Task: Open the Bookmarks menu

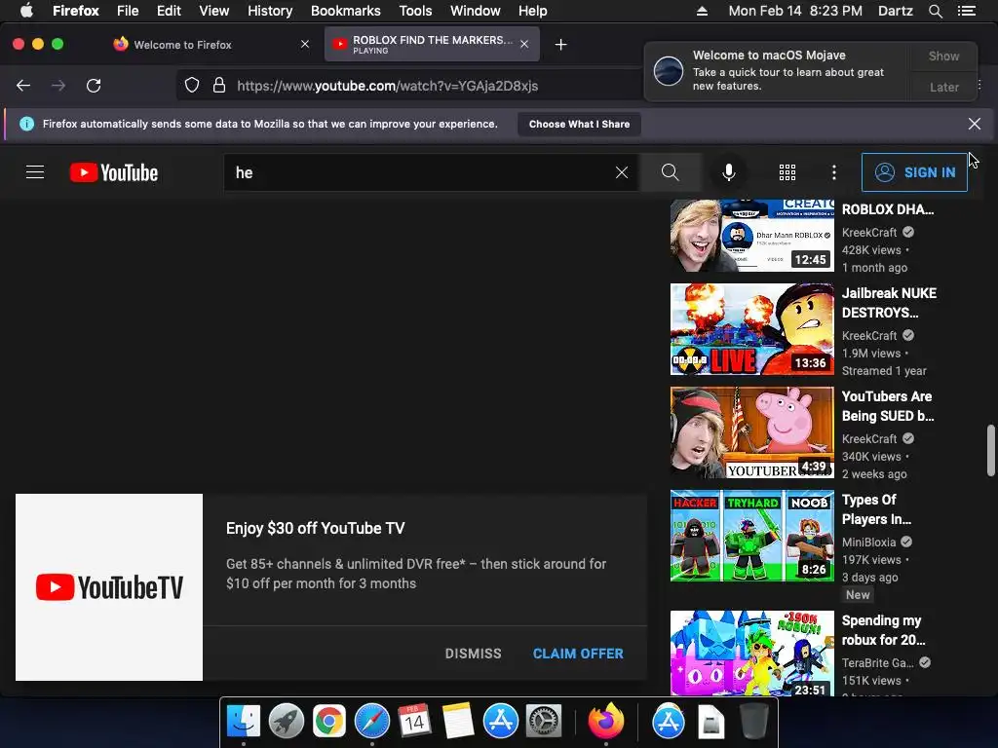Action: click(346, 11)
